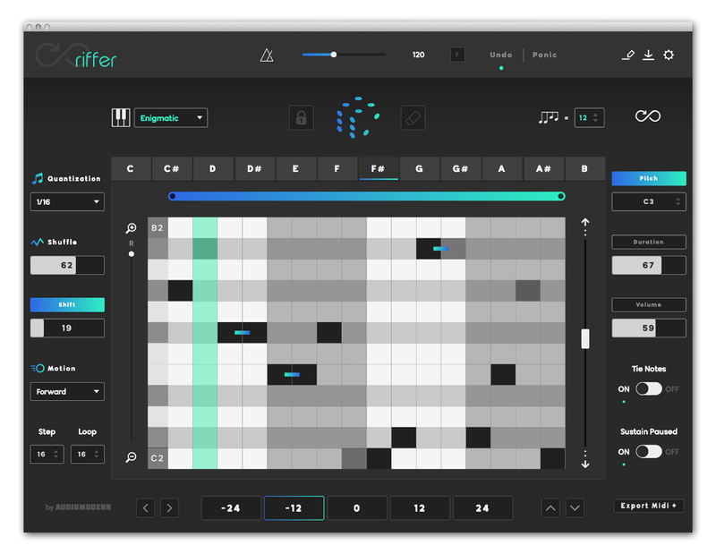Screen dimensions: 716x554
Task: Click the Undo button
Action: click(x=501, y=55)
